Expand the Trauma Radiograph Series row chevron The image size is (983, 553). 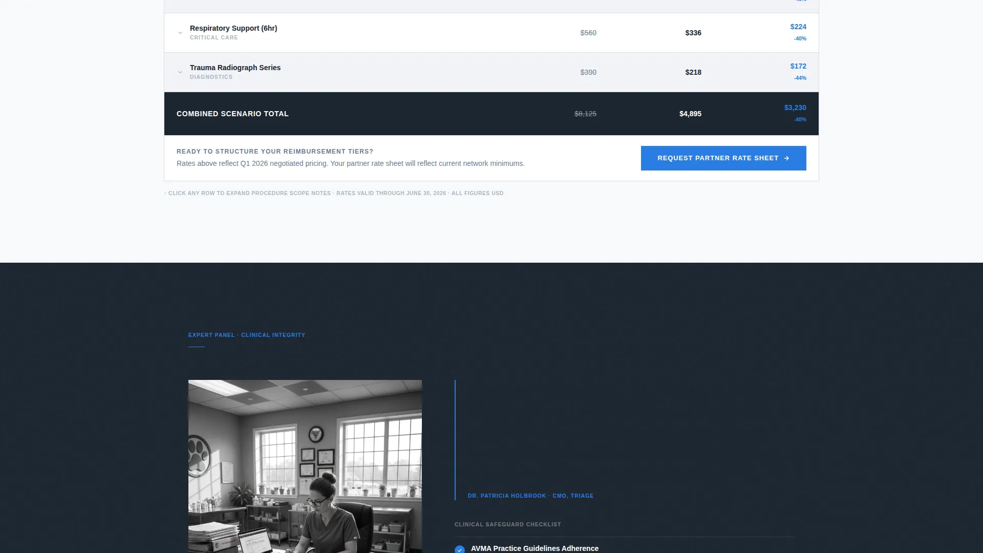[x=180, y=72]
